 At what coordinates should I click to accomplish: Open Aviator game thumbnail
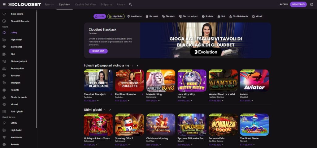tap(254, 80)
